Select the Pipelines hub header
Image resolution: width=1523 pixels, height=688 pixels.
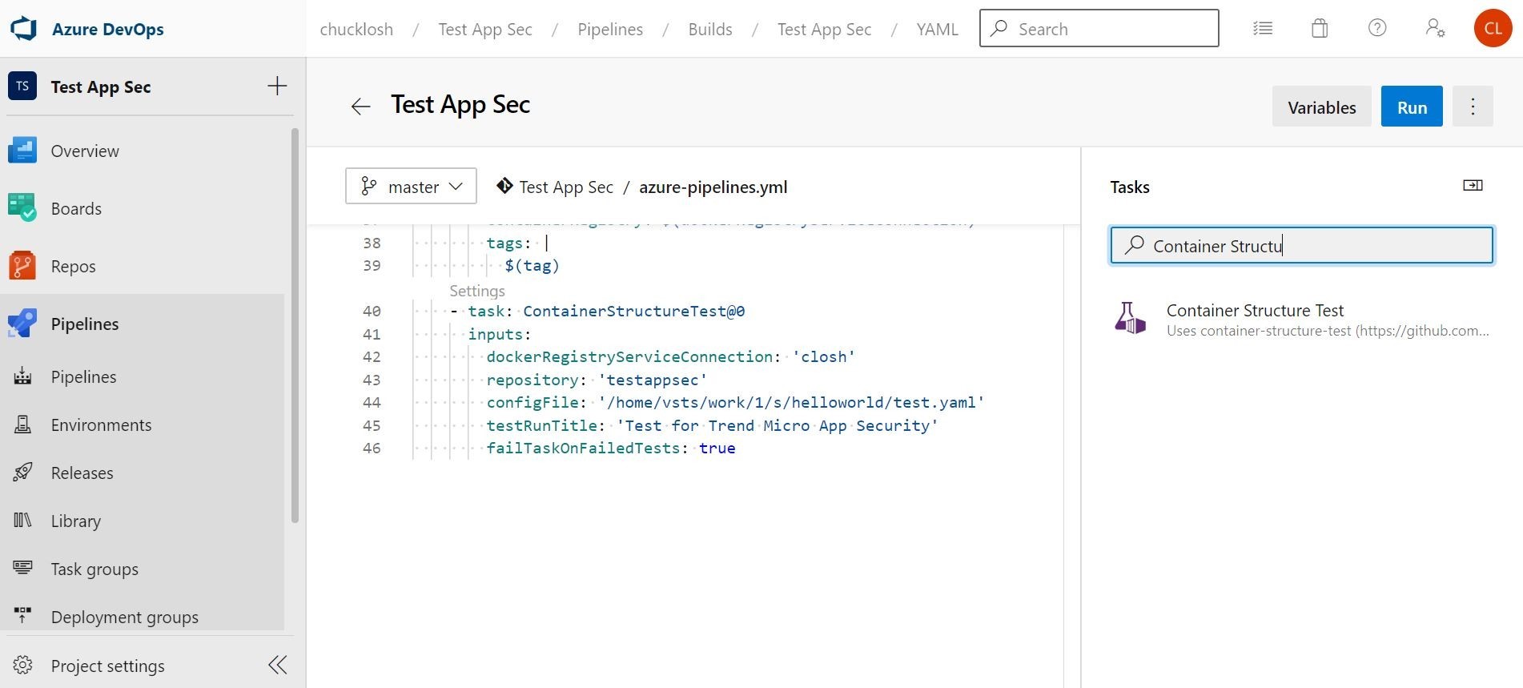tap(85, 324)
